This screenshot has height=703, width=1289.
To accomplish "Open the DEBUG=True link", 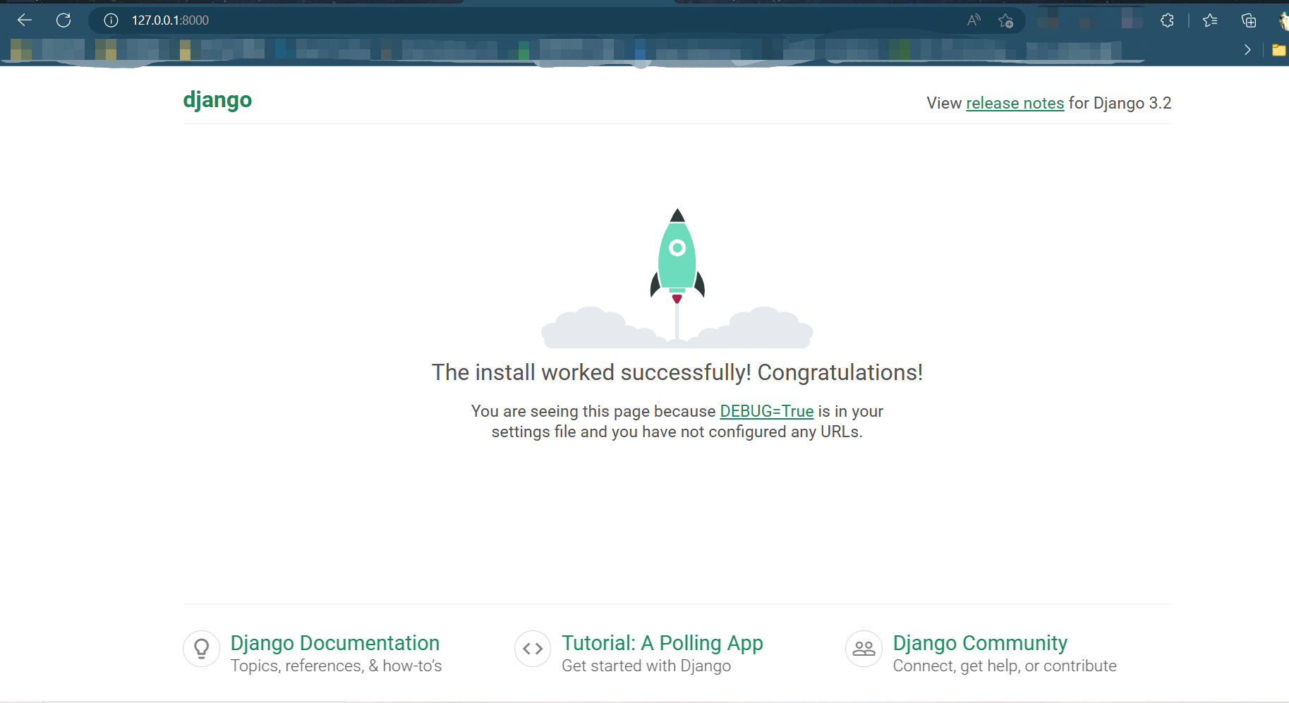I will (x=766, y=411).
